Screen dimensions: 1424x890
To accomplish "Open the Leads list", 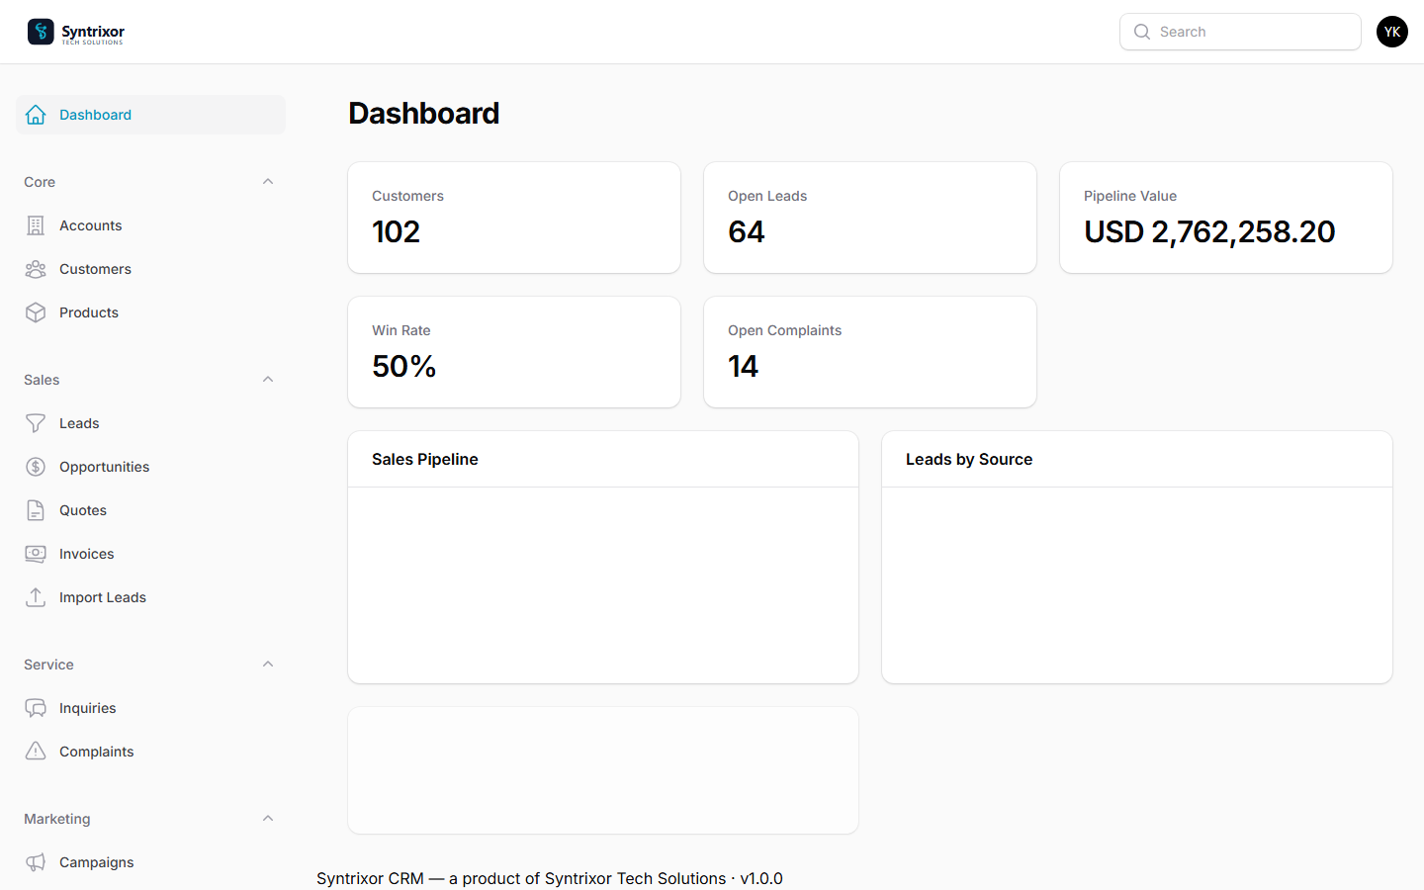I will [150, 423].
